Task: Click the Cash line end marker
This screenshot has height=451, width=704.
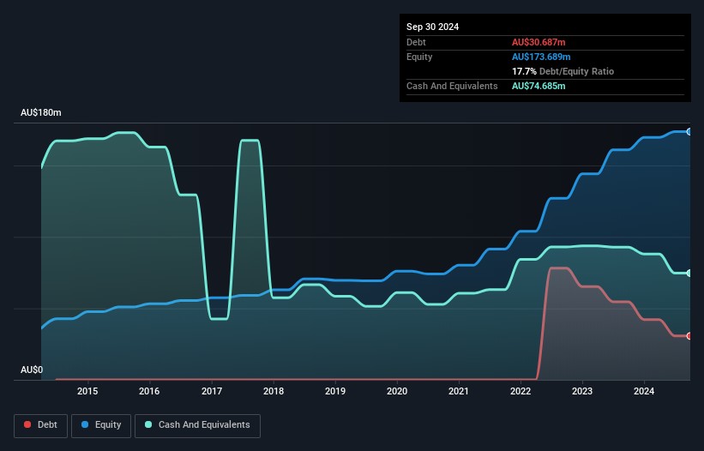Action: 689,274
